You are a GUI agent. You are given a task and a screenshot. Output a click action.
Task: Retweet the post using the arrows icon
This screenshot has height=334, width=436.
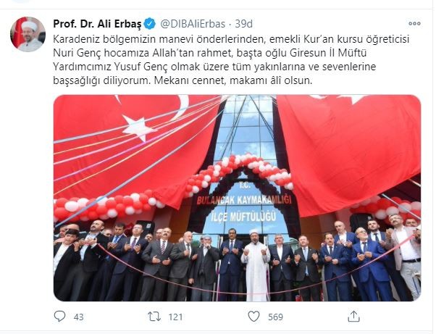[154, 317]
